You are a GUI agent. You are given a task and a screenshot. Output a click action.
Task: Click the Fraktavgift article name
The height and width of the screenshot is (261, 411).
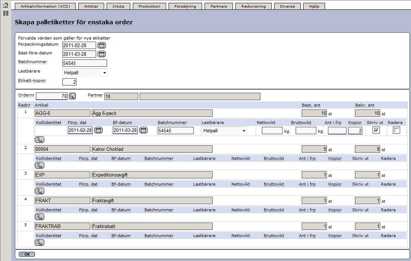point(152,200)
